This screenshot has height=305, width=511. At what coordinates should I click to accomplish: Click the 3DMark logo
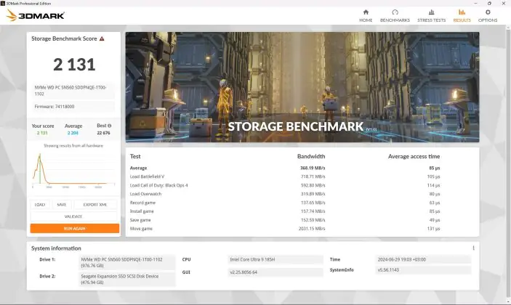click(36, 15)
